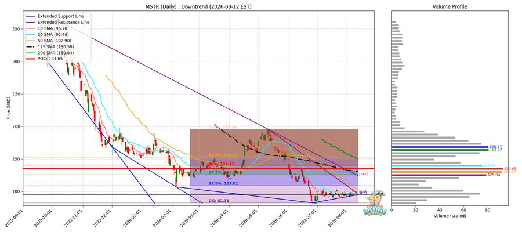Click the 2026-07-01 date tick

(x=309, y=218)
